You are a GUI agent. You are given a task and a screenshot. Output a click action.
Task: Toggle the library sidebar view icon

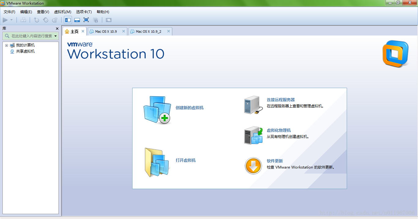(68, 20)
